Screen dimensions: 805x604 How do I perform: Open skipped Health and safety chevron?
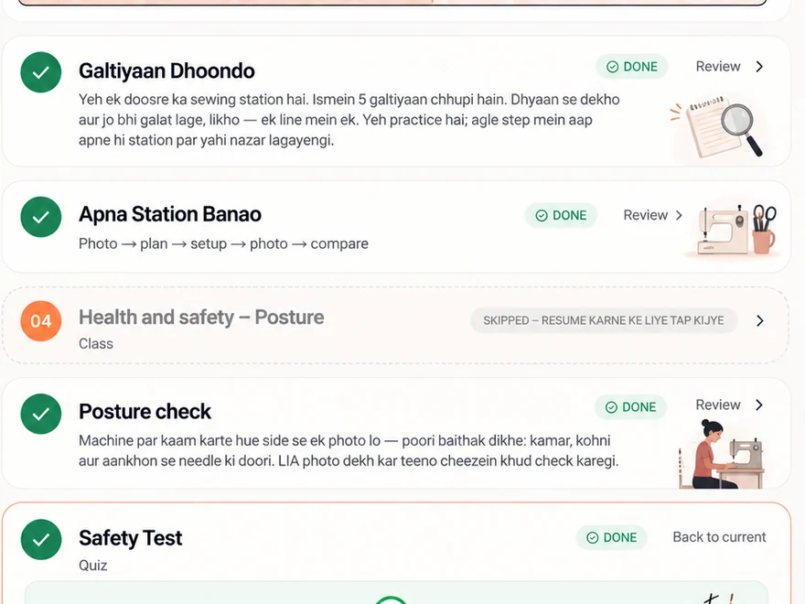tap(760, 321)
